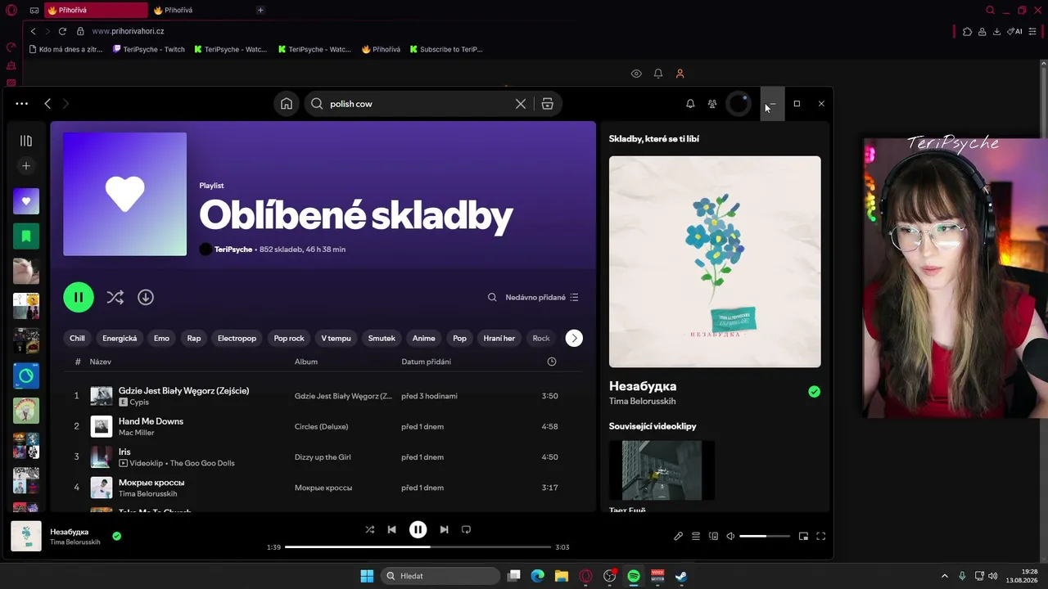1048x589 pixels.
Task: Filter songs by Chill
Action: (x=77, y=338)
